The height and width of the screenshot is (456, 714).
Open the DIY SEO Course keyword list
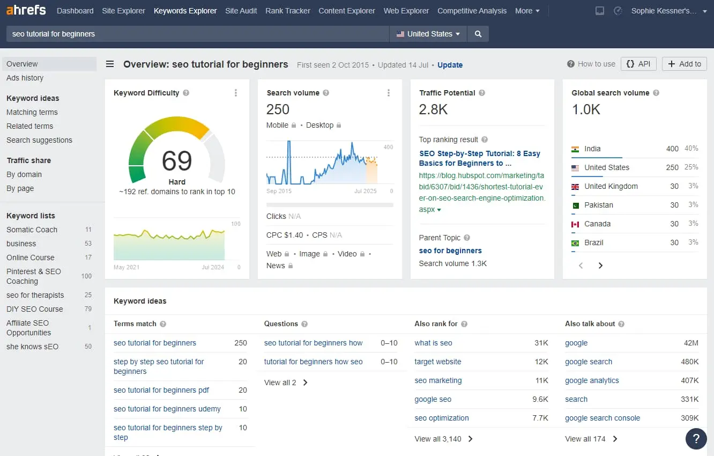click(x=35, y=309)
